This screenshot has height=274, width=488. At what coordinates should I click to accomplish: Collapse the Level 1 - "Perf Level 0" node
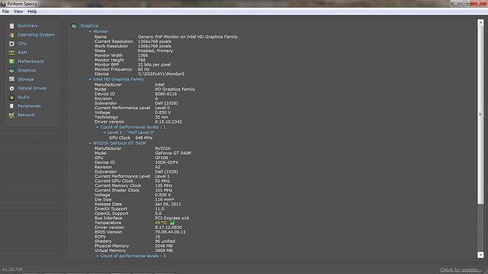coord(105,132)
